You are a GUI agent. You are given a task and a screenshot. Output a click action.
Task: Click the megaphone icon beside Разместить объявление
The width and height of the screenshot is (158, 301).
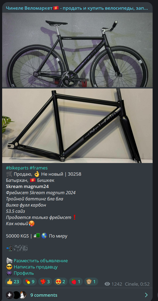coord(9,261)
